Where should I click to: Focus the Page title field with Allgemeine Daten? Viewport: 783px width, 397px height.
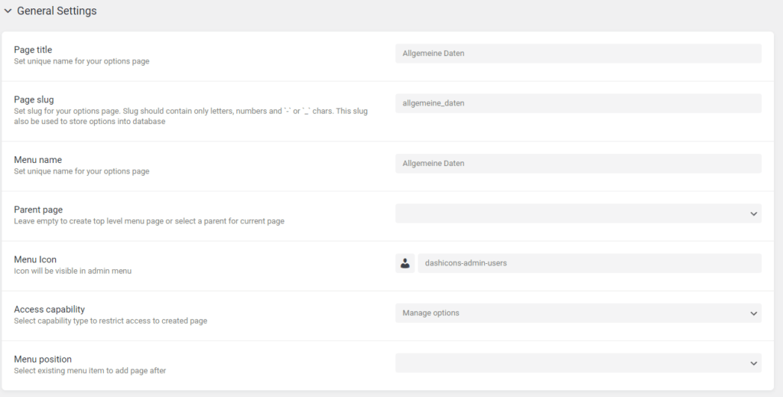pos(578,54)
